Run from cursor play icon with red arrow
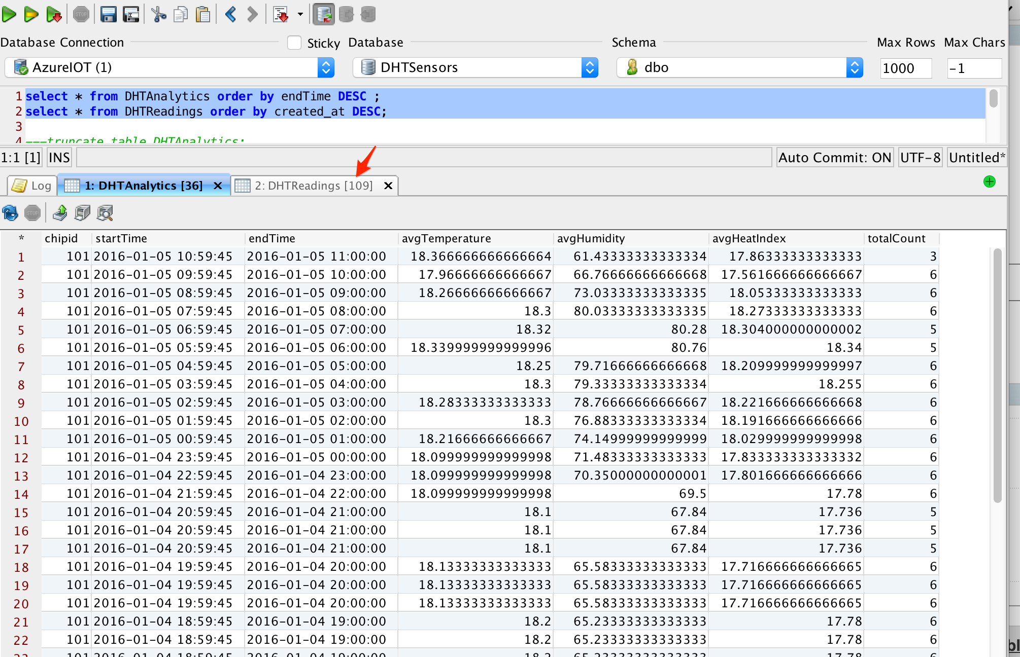Viewport: 1020px width, 657px height. 54,14
